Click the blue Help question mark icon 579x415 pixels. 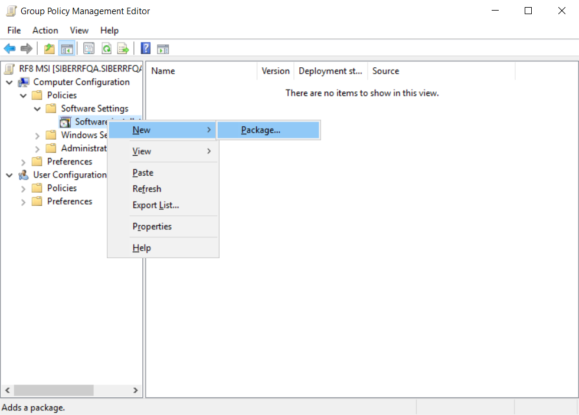tap(145, 49)
